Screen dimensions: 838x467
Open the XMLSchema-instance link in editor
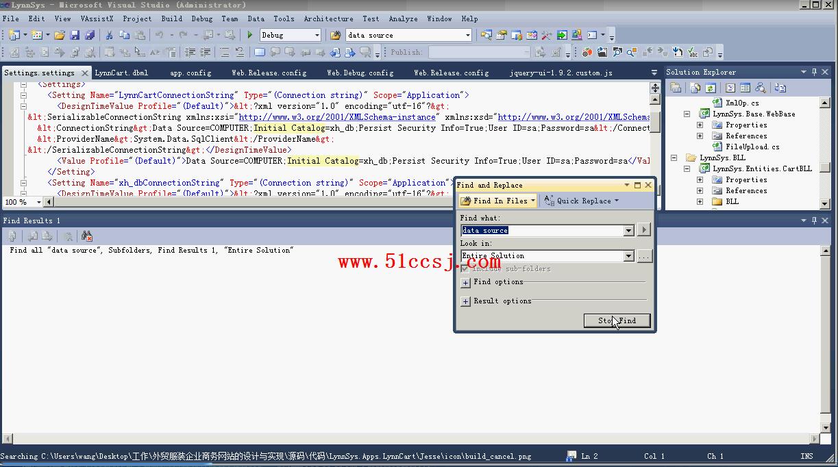click(x=337, y=117)
